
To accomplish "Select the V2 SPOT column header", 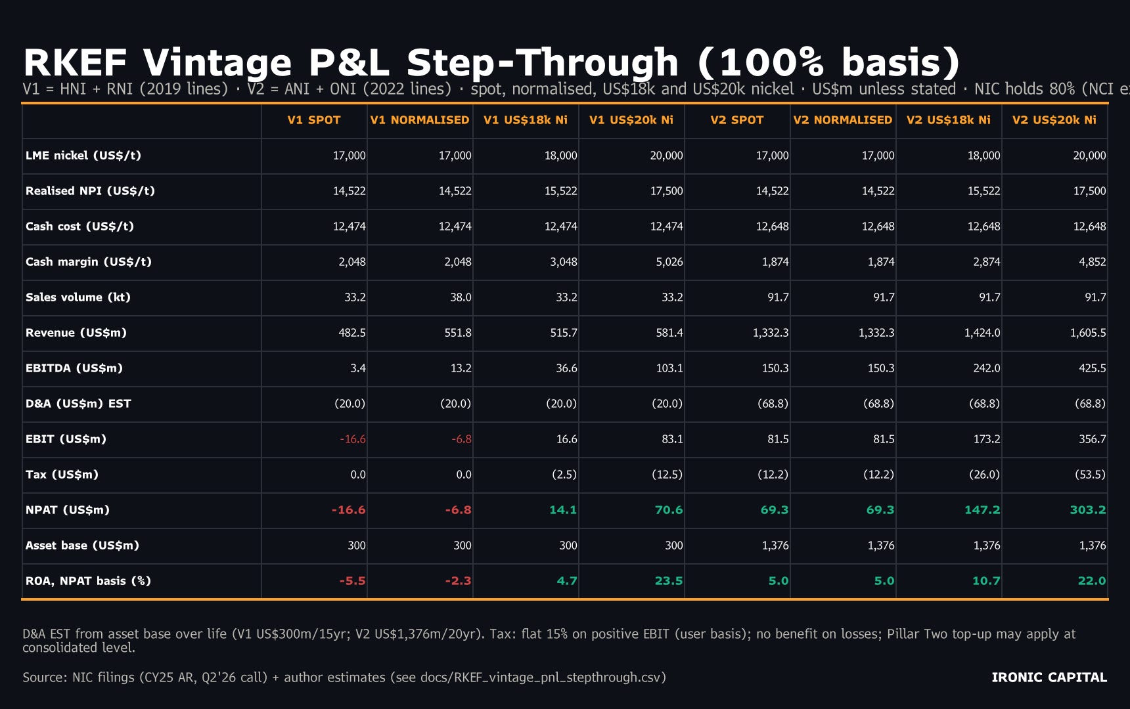I will 737,120.
